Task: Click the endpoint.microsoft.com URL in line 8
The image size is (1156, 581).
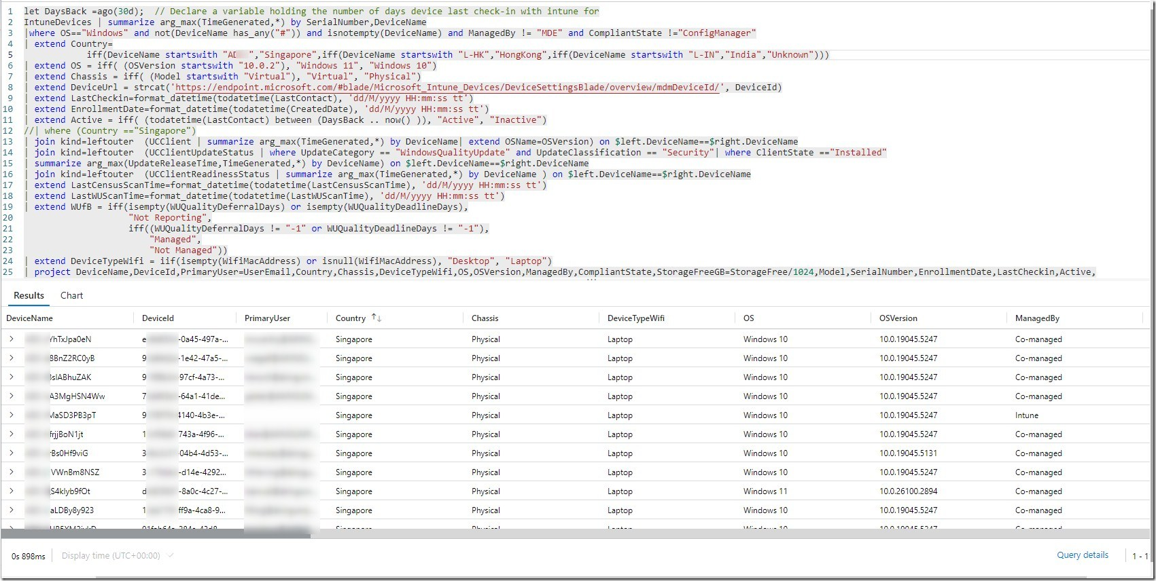Action: (446, 88)
